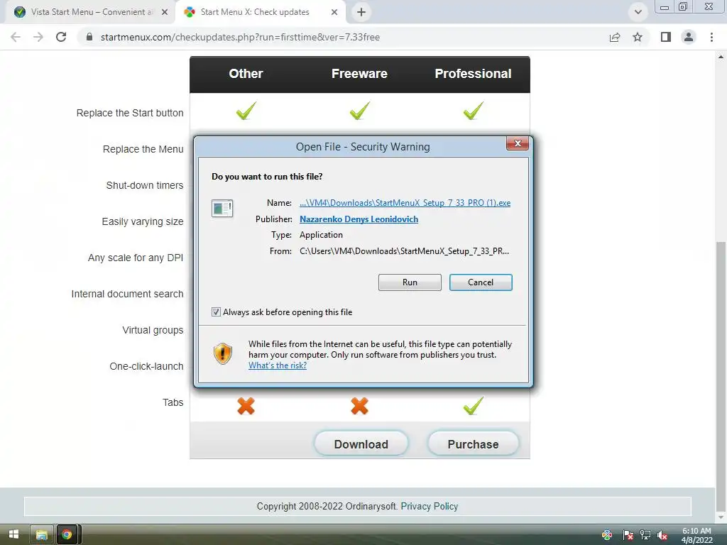Switch to Vista Start Menu tab
The image size is (727, 545).
point(91,12)
